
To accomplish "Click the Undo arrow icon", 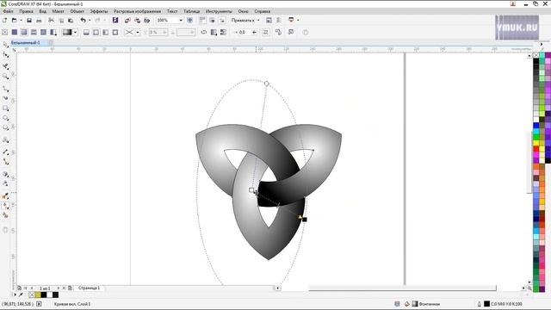I will tap(83, 21).
